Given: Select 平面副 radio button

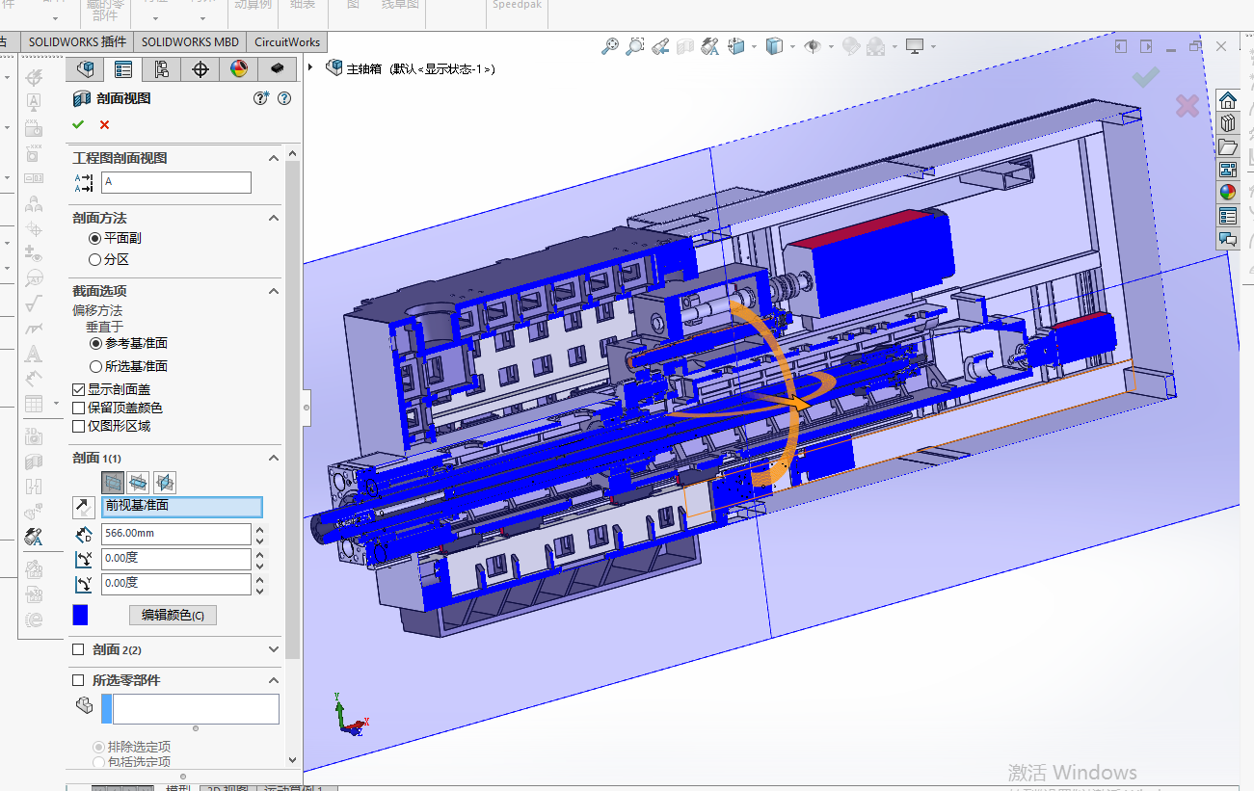Looking at the screenshot, I should [94, 238].
